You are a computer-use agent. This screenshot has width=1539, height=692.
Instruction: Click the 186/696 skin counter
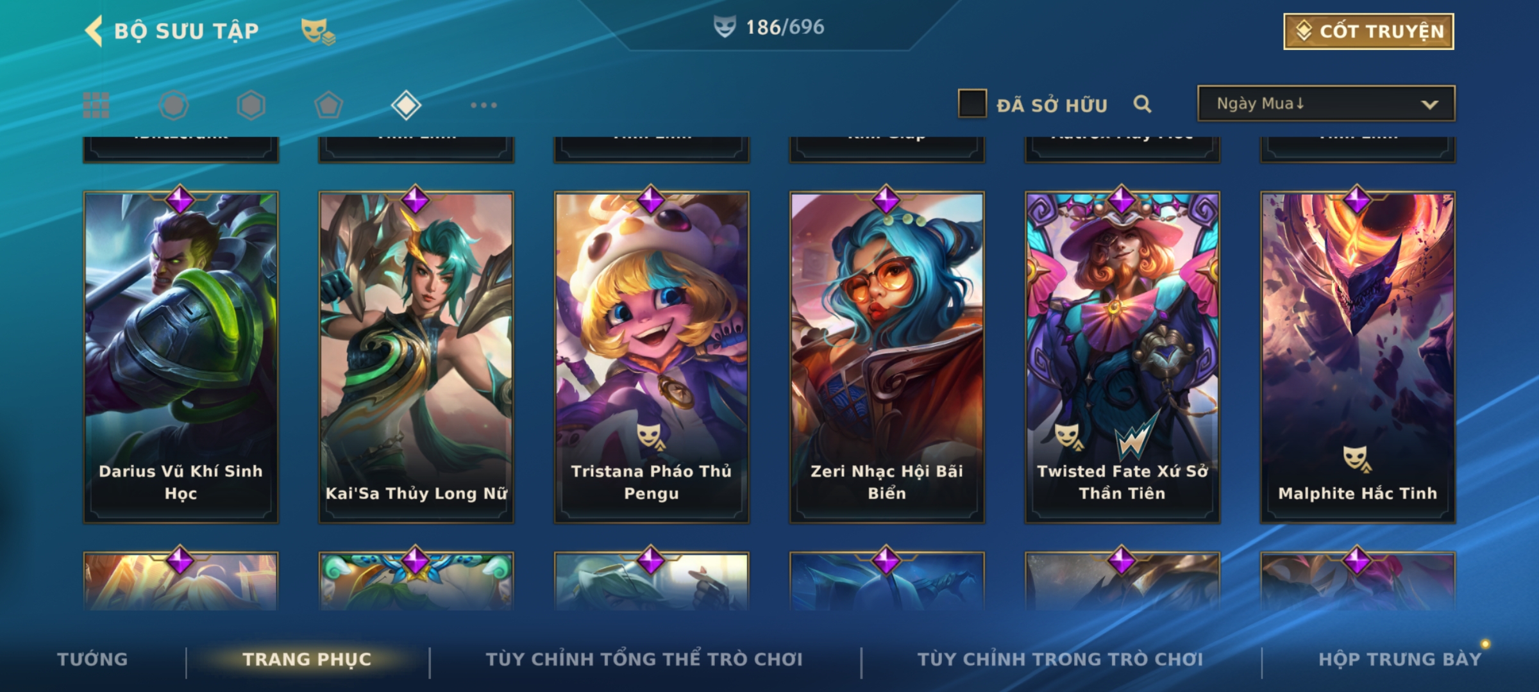(x=769, y=27)
